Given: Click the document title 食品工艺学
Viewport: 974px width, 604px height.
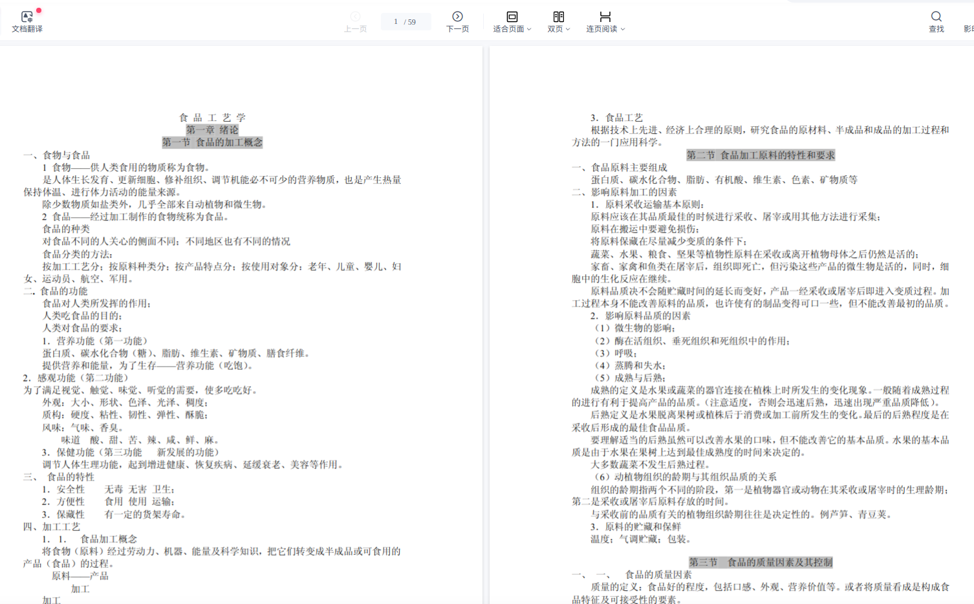Looking at the screenshot, I should [x=212, y=118].
